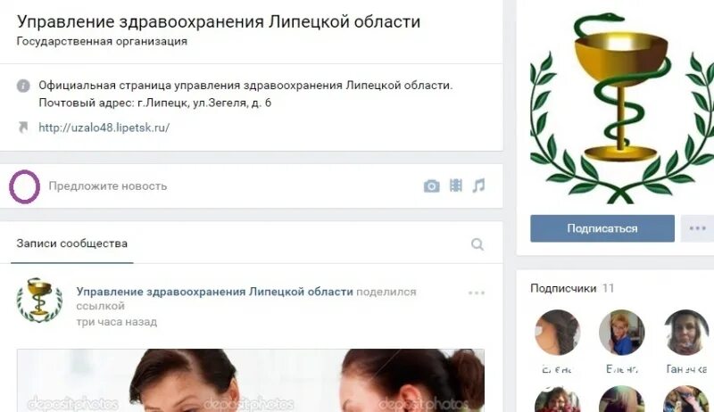Search community posts with magnifier icon
Screen dimensions: 714x412
[x=477, y=244]
